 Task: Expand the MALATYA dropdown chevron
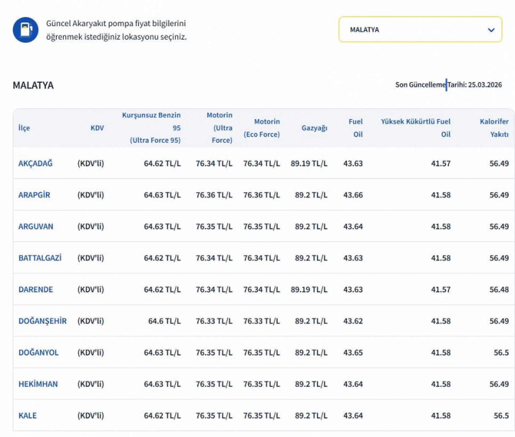(x=491, y=30)
